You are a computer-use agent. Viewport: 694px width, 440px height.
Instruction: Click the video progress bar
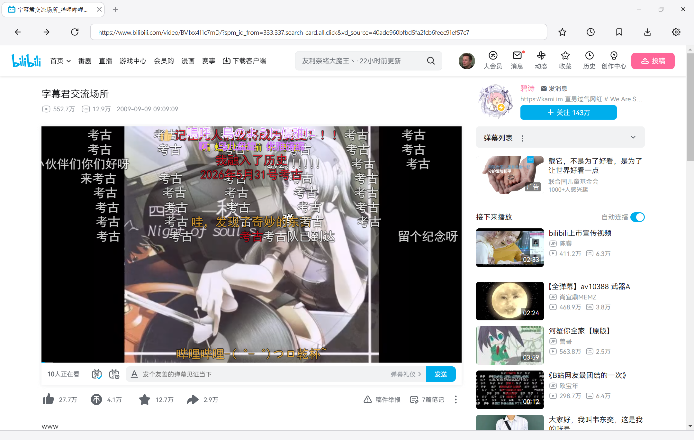[x=251, y=362]
